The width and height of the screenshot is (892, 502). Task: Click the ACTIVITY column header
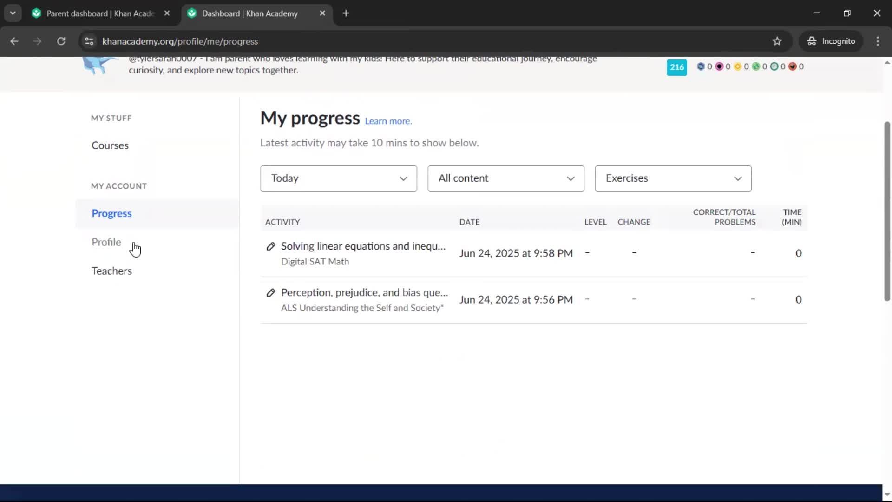point(282,222)
